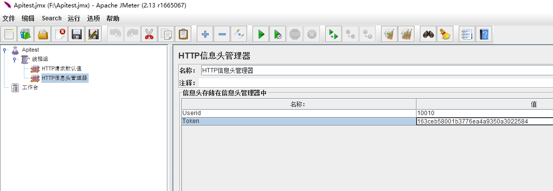Click the Reset search broom icon

445,34
